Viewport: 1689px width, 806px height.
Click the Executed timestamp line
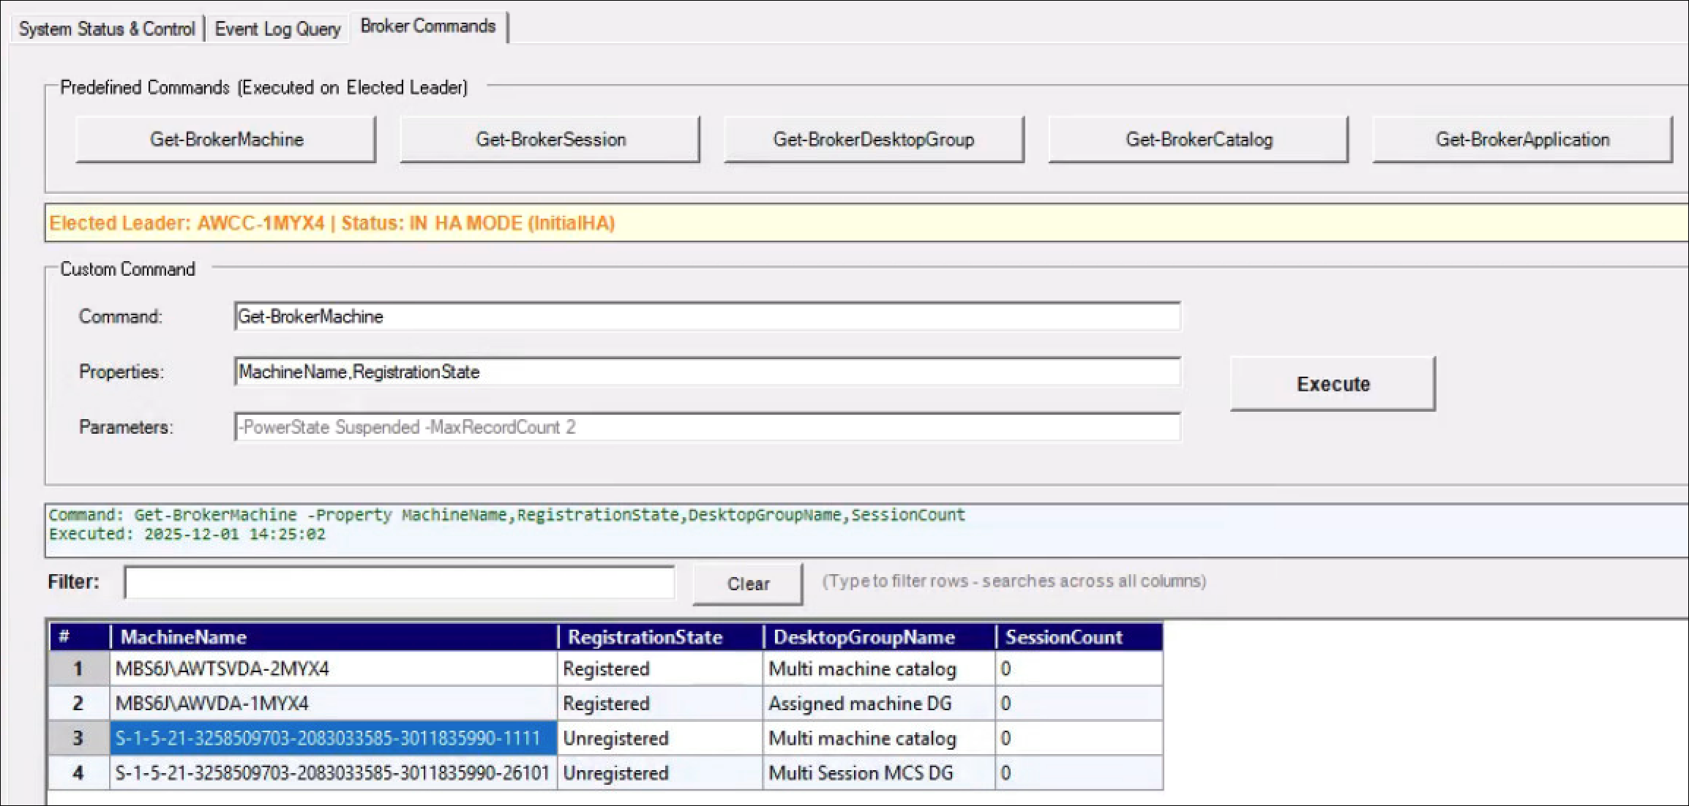click(x=187, y=534)
